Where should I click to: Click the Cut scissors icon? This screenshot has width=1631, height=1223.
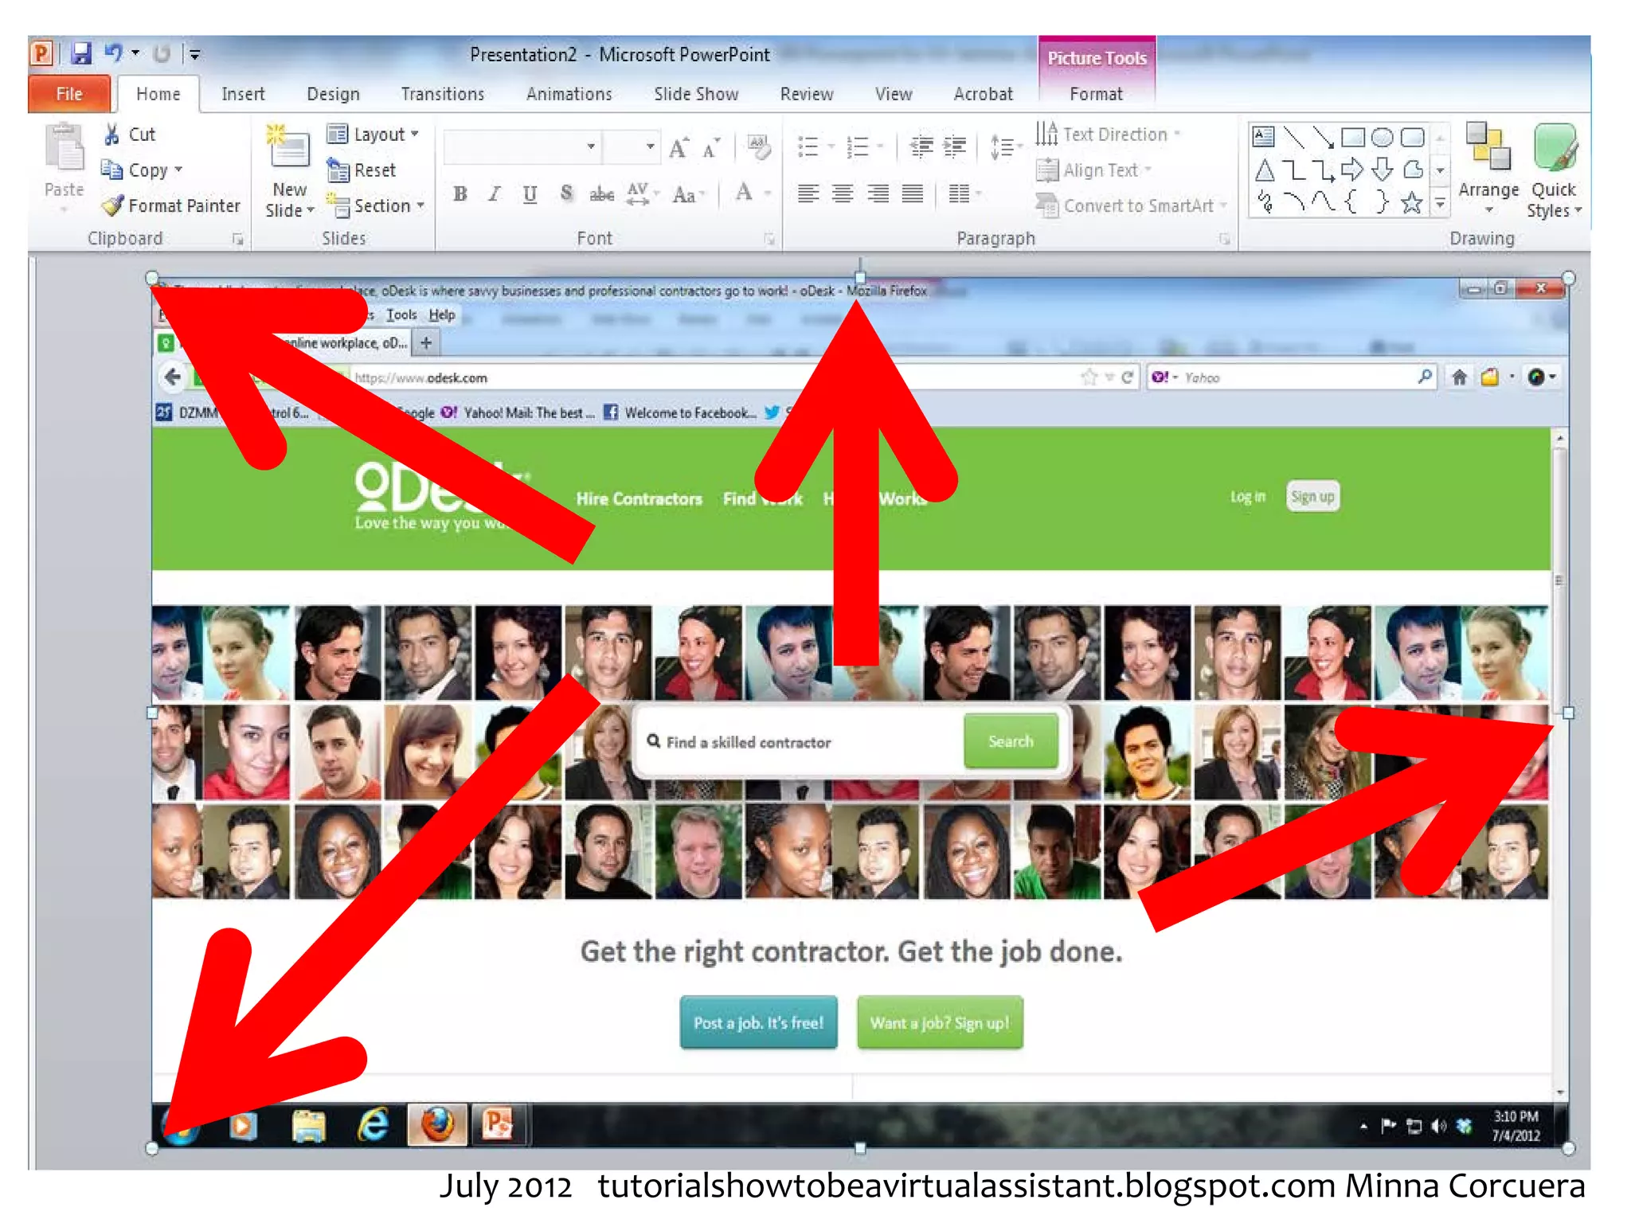(112, 135)
